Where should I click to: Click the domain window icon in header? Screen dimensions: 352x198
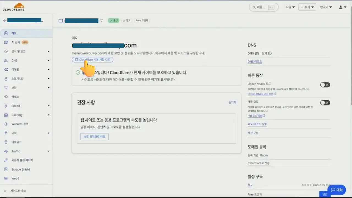click(61, 21)
